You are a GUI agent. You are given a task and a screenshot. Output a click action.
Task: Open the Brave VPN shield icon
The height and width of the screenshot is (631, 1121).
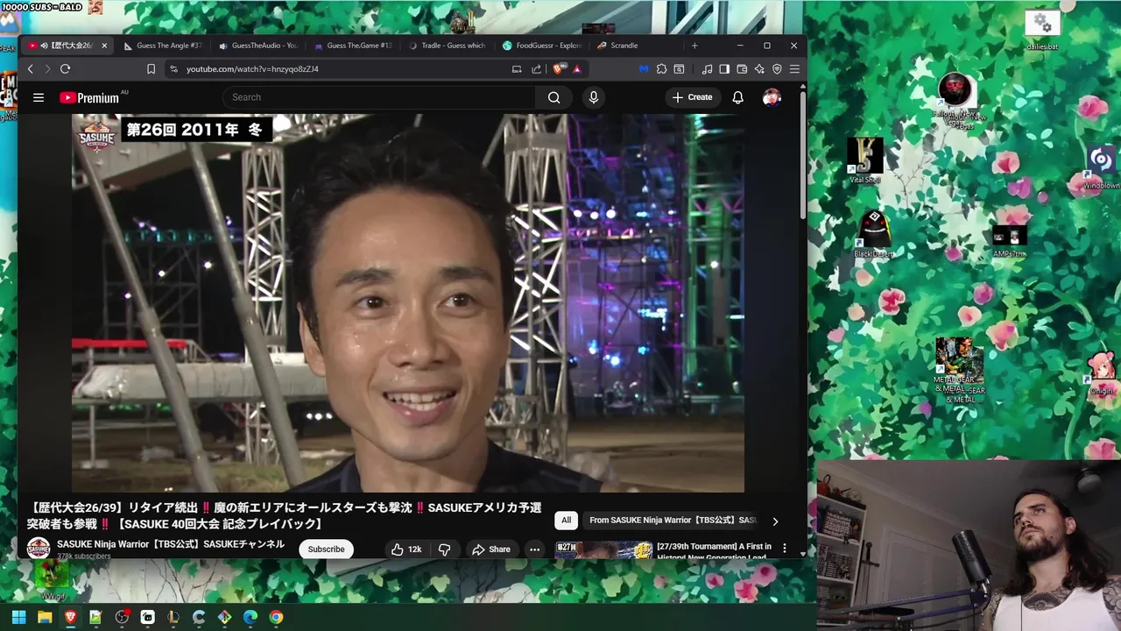point(777,69)
